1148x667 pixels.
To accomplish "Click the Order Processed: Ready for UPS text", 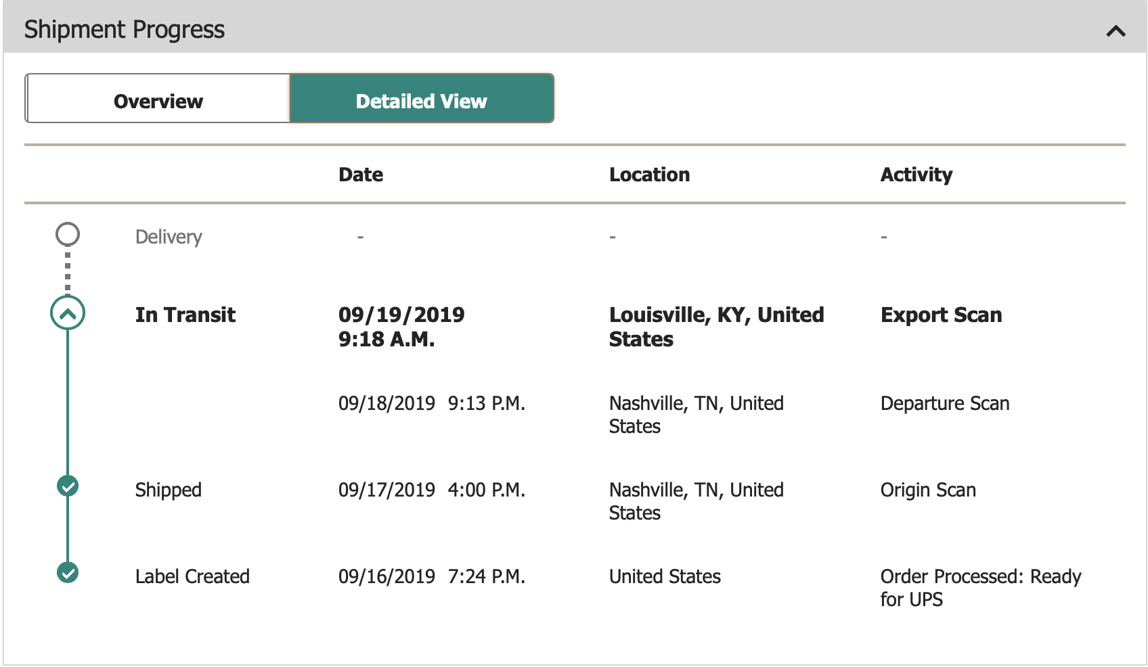I will click(980, 587).
